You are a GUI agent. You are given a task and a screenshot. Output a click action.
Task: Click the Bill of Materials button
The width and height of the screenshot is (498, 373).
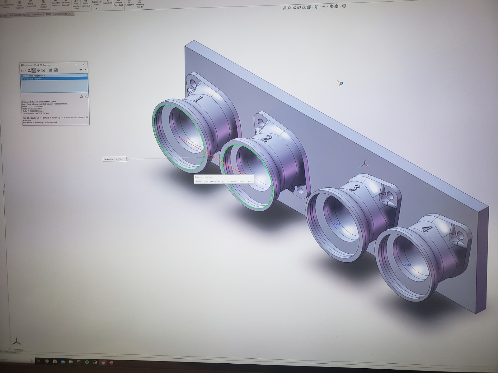[x=86, y=4]
